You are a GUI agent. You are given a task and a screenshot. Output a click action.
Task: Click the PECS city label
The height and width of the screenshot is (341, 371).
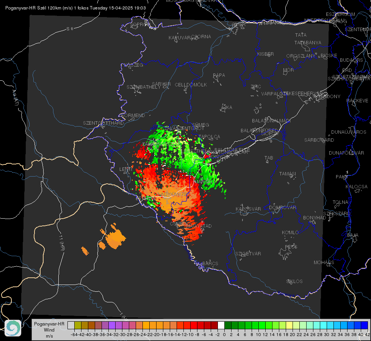tap(291, 247)
